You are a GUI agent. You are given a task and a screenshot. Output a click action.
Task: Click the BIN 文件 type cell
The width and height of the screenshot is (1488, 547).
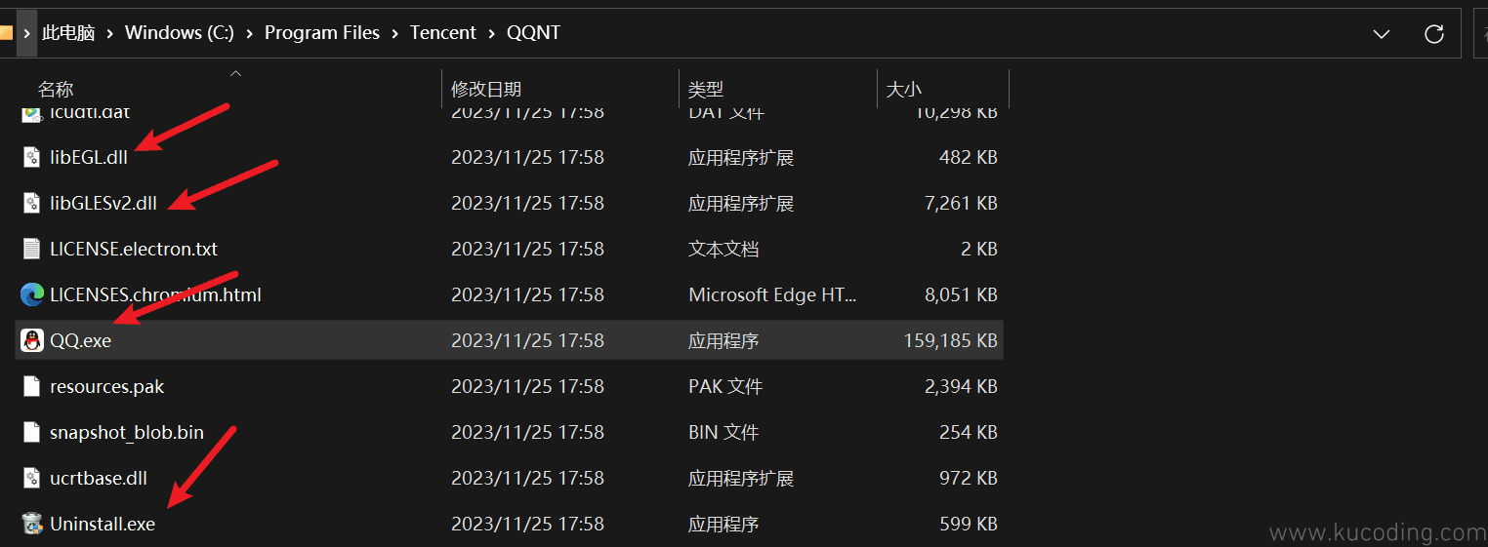tap(723, 432)
